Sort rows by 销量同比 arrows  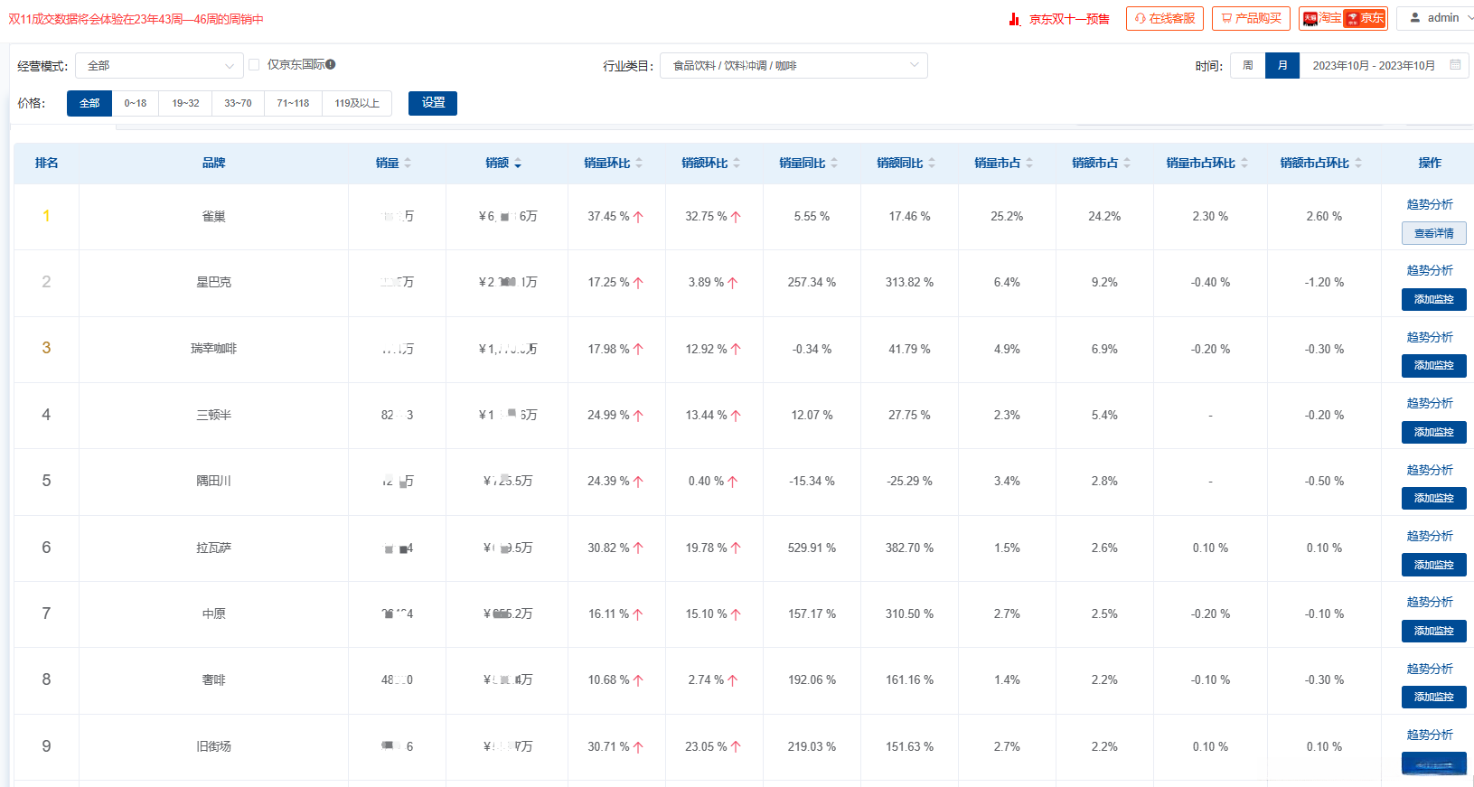pos(834,164)
